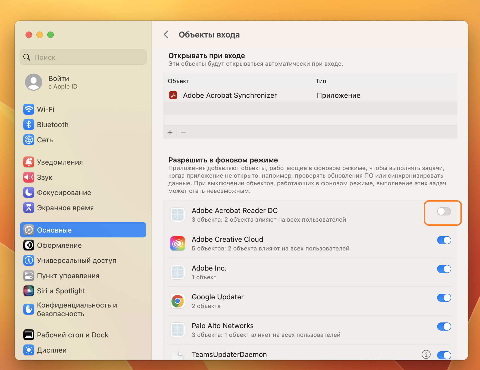Open Оформление in the sidebar
Image resolution: width=480 pixels, height=370 pixels.
click(x=59, y=245)
